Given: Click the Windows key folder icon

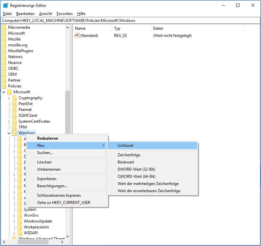Looking at the screenshot, I should [x=14, y=133].
